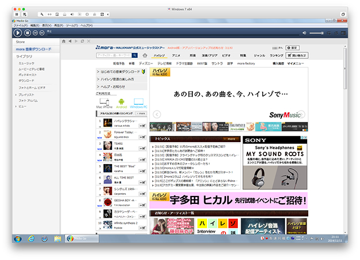Open the ポッドキャスト library item
Image resolution: width=360 pixels, height=260 pixels.
(28, 75)
